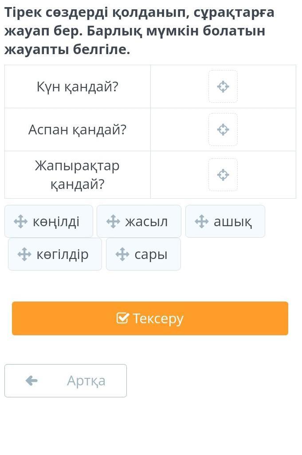Click the Аспан қандай? question cell
This screenshot has width=302, height=455.
78,129
